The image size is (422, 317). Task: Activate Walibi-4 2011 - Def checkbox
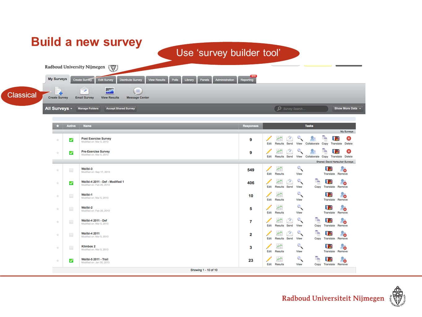click(71, 222)
